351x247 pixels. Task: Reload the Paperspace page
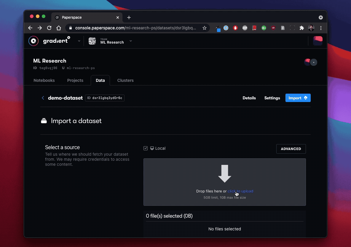49,28
